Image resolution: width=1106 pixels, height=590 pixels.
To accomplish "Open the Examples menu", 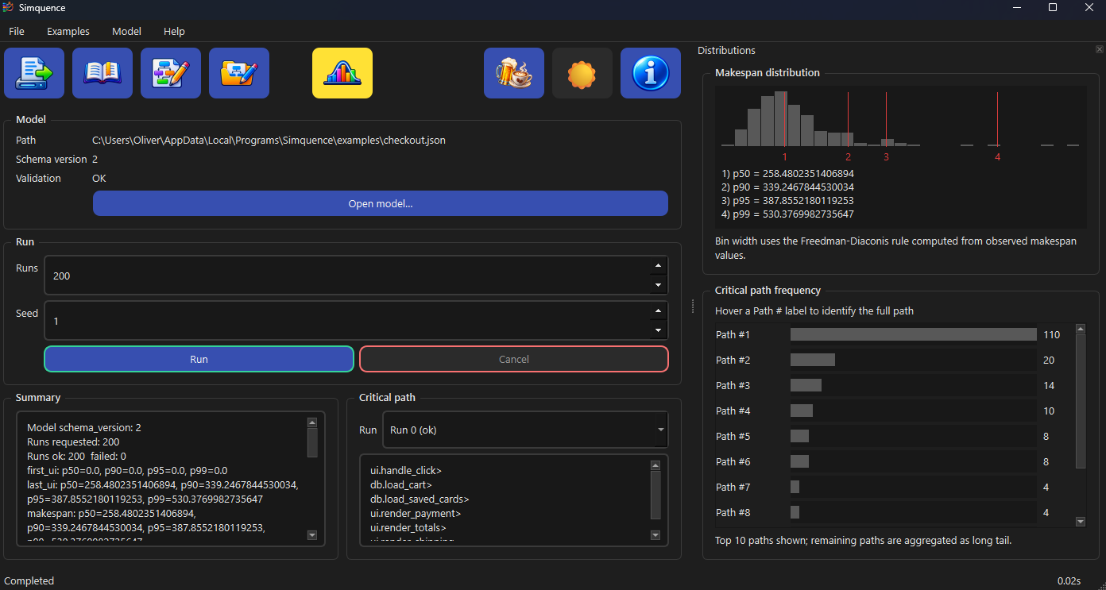I will click(68, 32).
